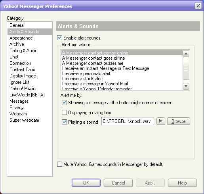Click the alert list scrollbar thumb
This screenshot has width=204, height=194.
coord(186,68)
